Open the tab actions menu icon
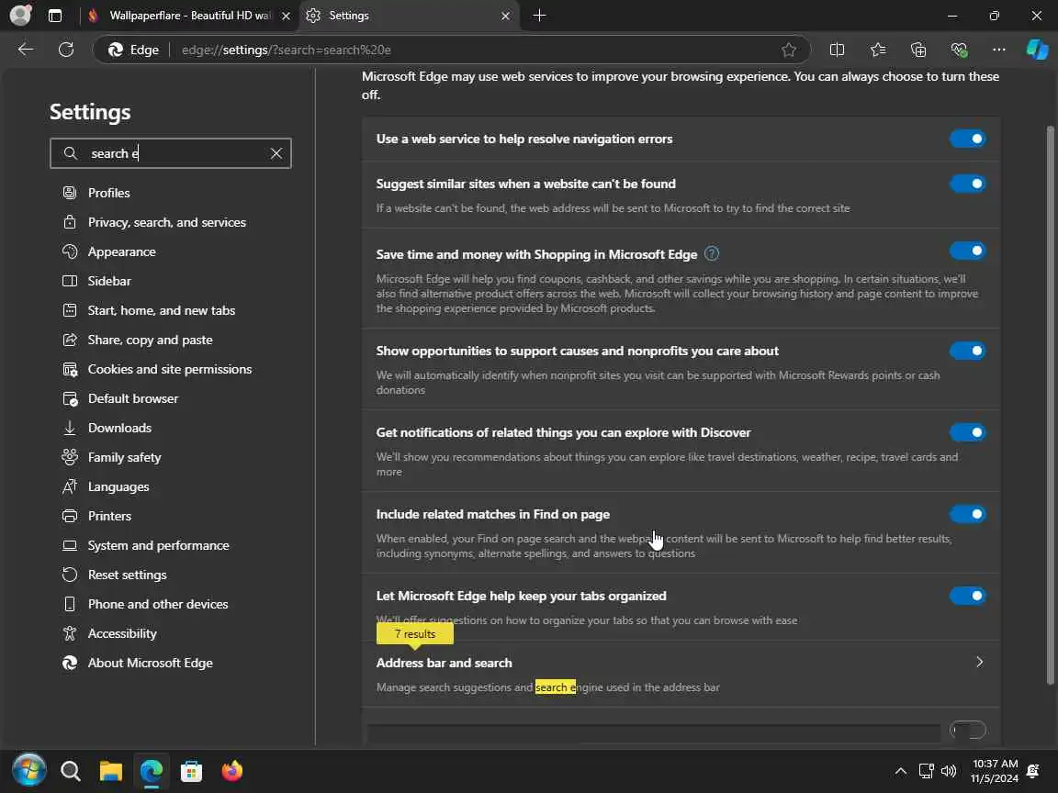 click(55, 16)
